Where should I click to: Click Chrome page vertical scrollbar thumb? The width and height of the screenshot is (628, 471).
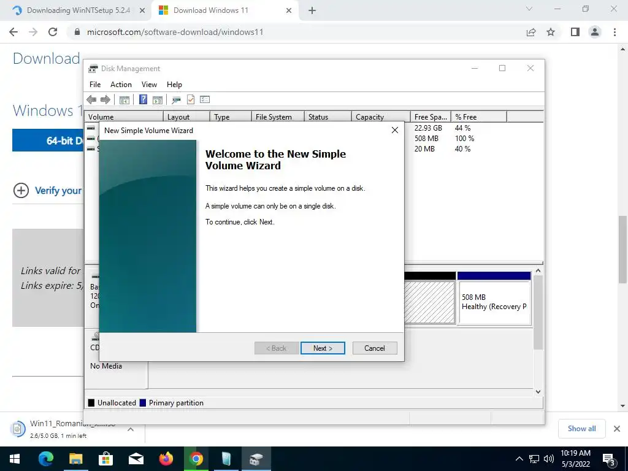pyautogui.click(x=622, y=249)
